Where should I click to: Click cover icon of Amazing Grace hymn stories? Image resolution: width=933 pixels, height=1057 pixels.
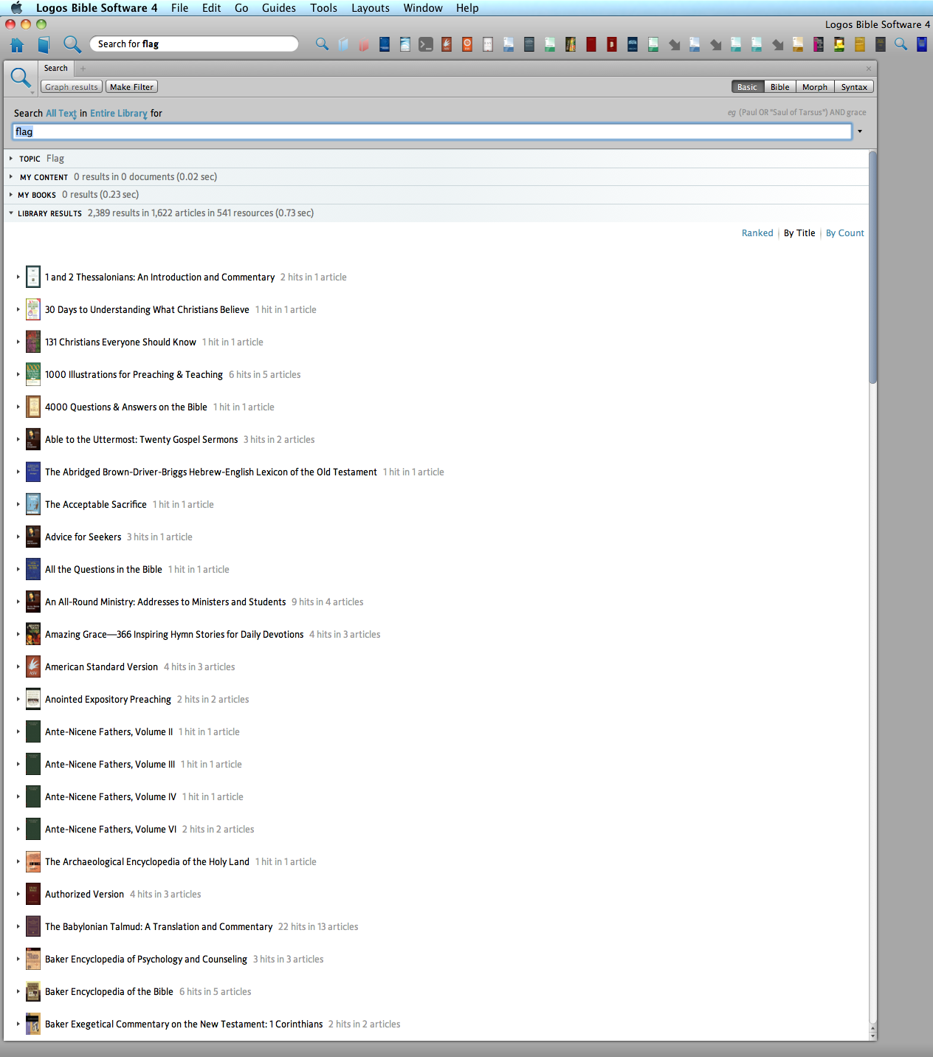33,634
